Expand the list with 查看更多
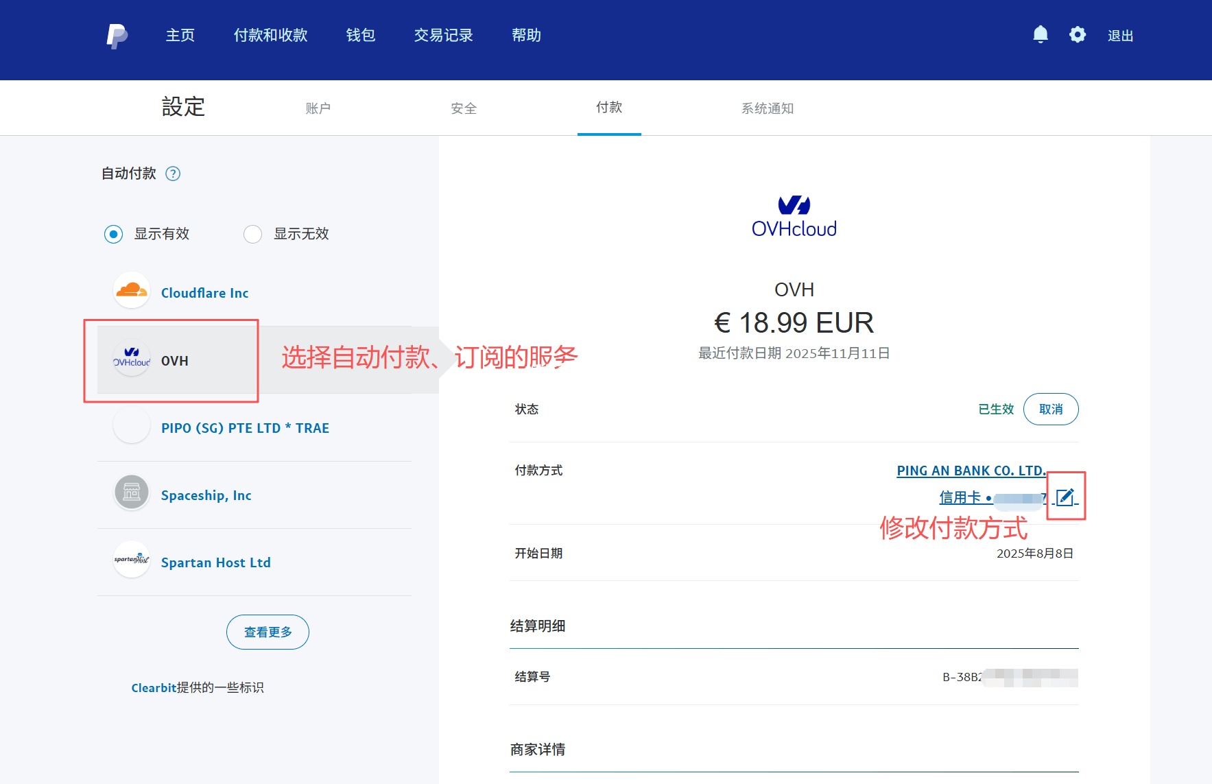 268,632
